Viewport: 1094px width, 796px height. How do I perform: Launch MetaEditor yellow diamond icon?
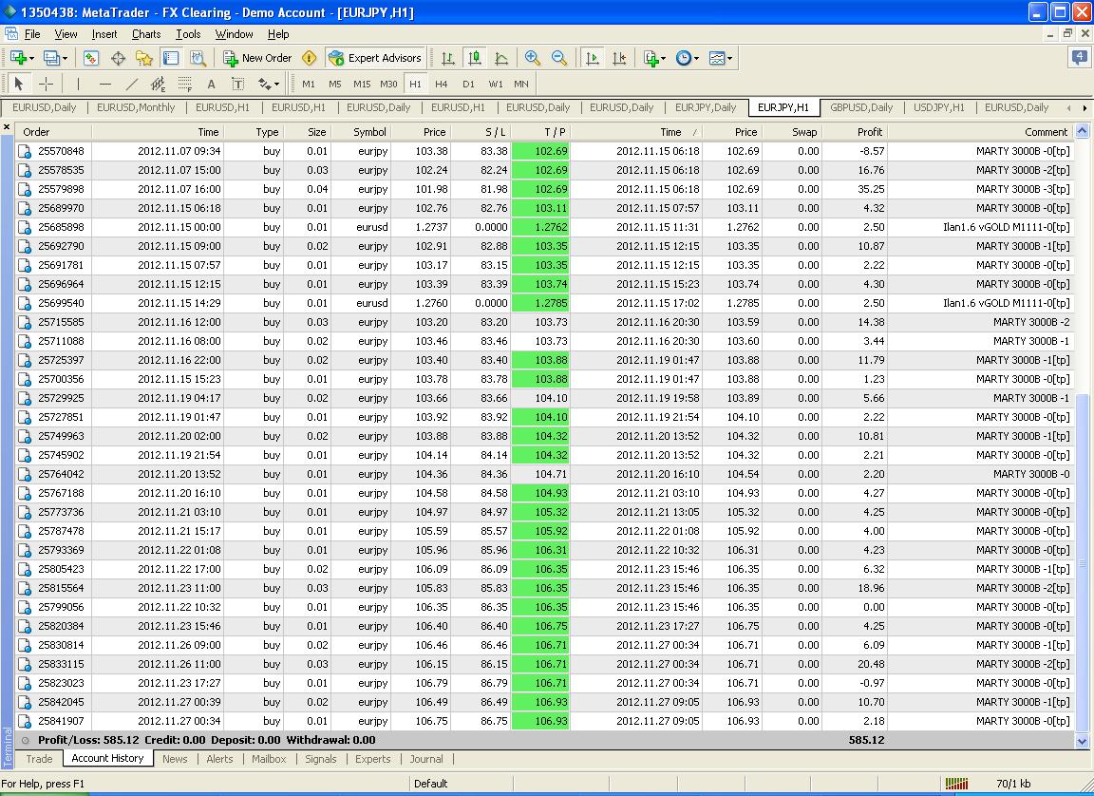(x=310, y=59)
